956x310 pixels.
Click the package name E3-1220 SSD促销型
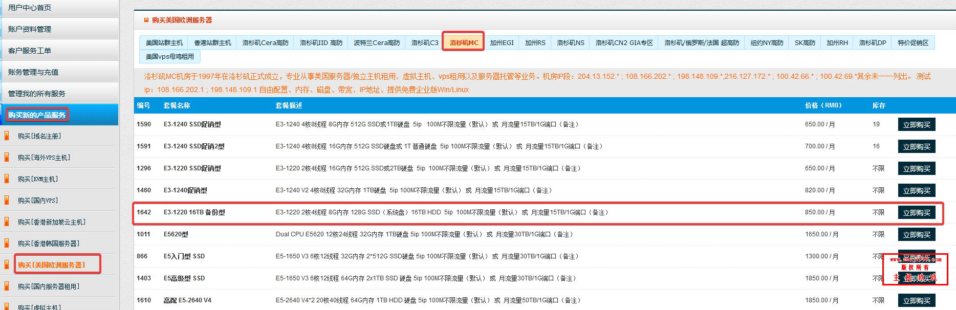pos(192,168)
